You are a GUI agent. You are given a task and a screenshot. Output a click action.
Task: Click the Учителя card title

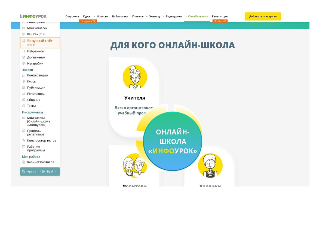(135, 98)
